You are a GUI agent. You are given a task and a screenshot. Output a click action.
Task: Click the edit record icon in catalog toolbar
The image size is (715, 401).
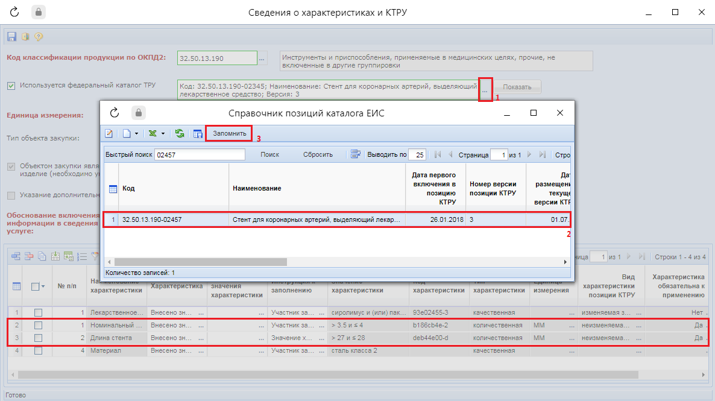click(109, 133)
